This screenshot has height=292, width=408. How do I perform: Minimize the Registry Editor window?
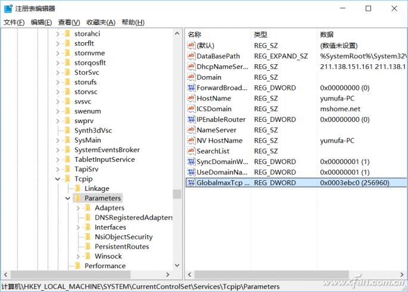click(343, 8)
